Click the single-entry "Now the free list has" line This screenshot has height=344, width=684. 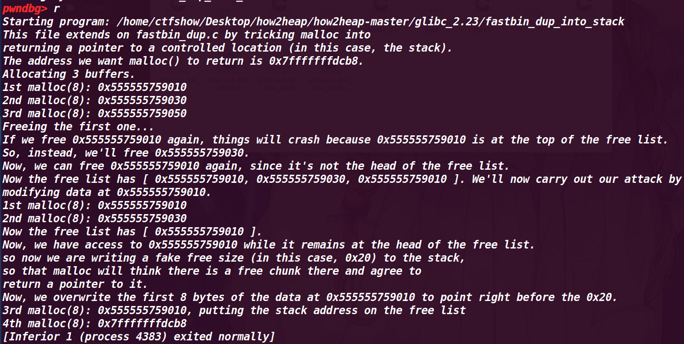[x=132, y=232]
